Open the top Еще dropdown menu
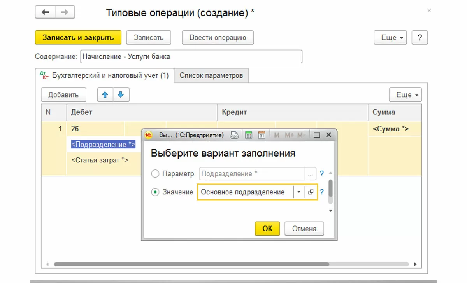 coord(391,38)
